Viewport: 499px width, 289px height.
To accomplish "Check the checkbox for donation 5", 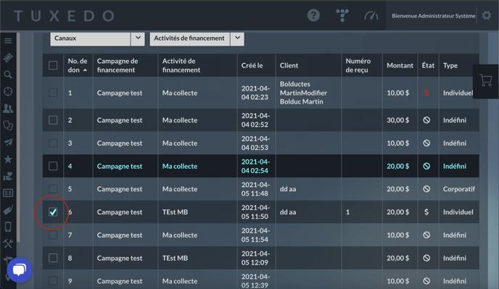I will [x=53, y=189].
